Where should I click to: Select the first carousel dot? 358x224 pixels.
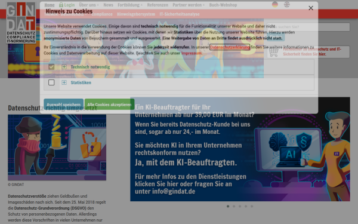pyautogui.click(x=228, y=206)
